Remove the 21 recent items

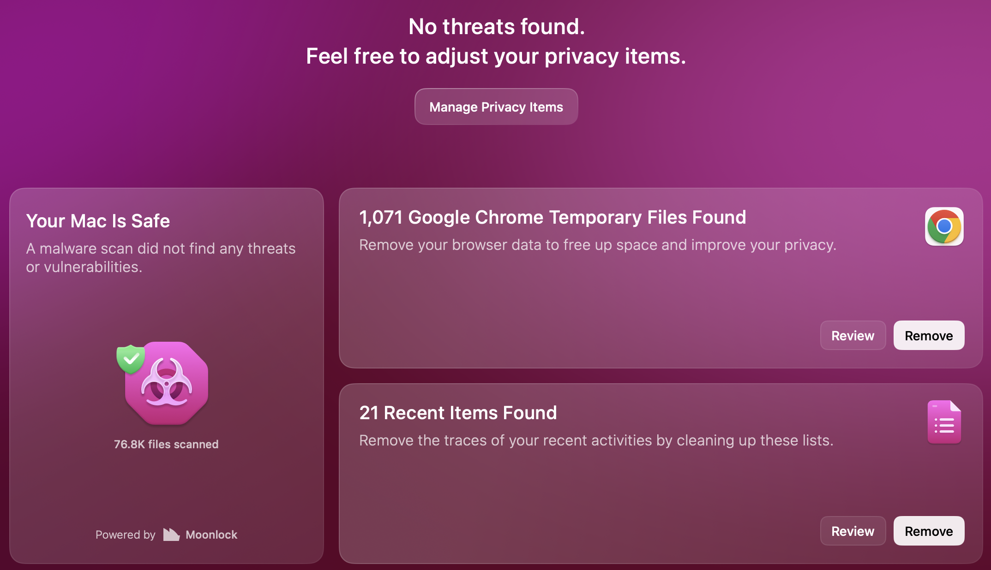tap(929, 531)
